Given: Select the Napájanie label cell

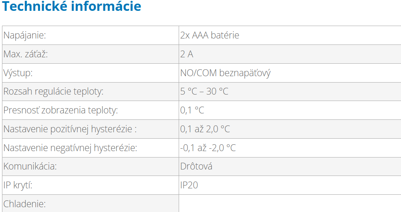Looking at the screenshot, I should pos(25,35).
